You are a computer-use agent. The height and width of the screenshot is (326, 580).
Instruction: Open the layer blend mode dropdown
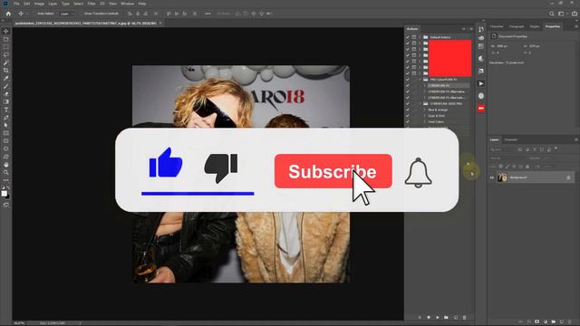tap(507, 158)
